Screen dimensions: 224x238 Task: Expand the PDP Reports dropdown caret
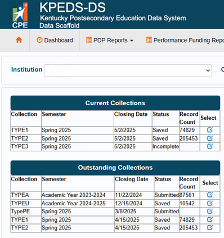pyautogui.click(x=132, y=41)
